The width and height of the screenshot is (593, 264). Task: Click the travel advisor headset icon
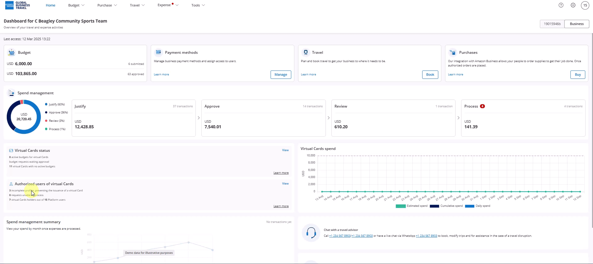pos(311,233)
